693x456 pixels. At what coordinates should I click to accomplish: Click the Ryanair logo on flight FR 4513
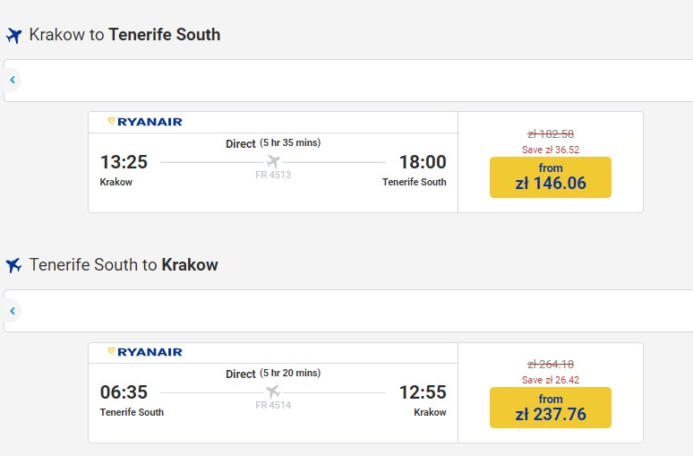[144, 122]
